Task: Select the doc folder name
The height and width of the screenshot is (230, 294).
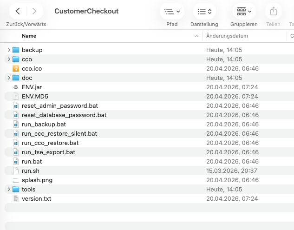Action: pos(27,78)
